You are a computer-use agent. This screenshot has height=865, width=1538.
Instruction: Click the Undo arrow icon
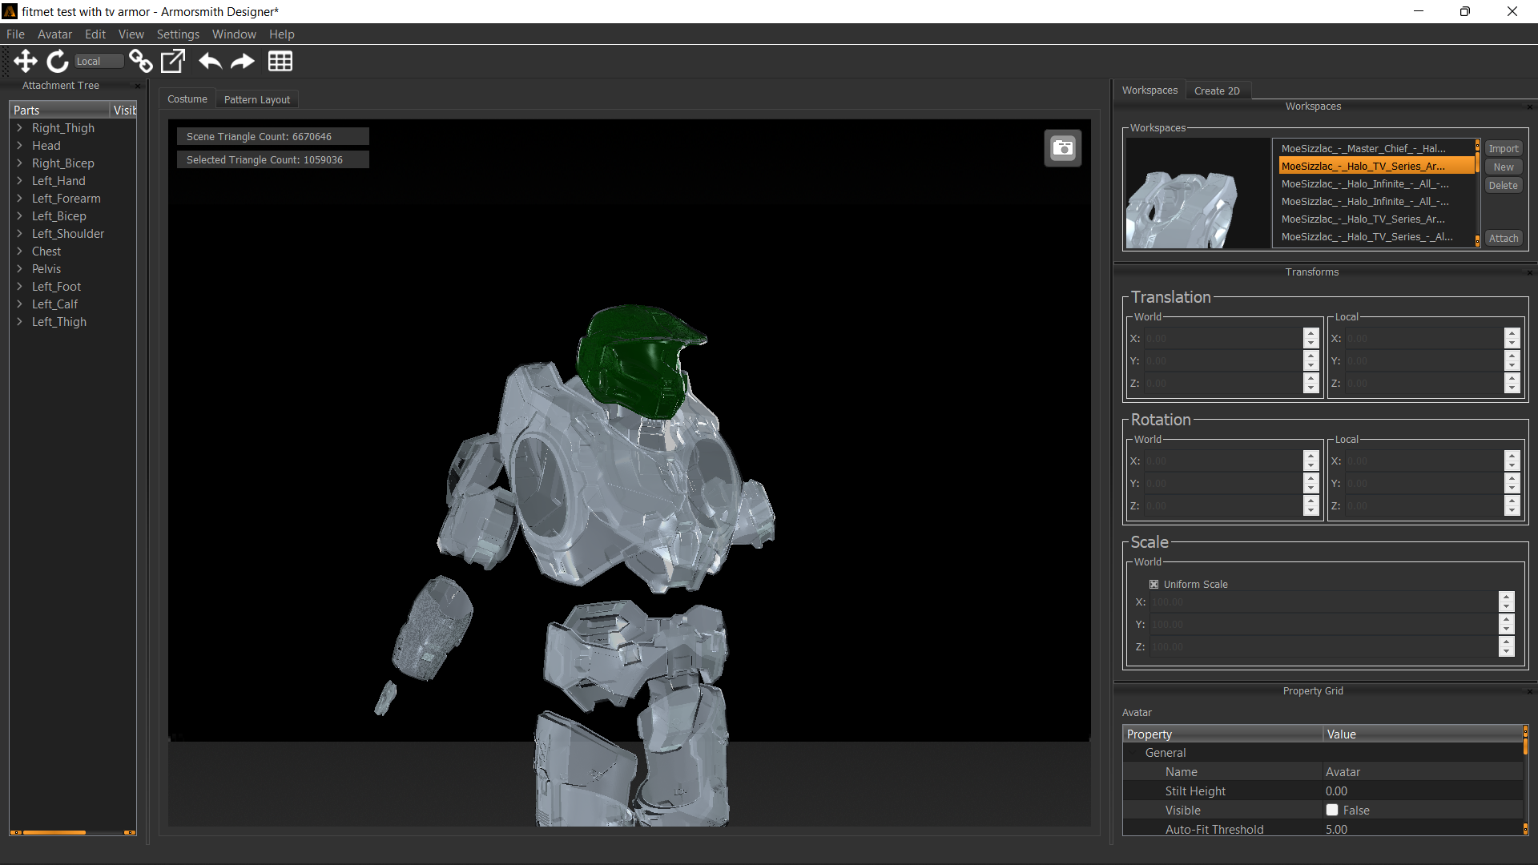(210, 61)
